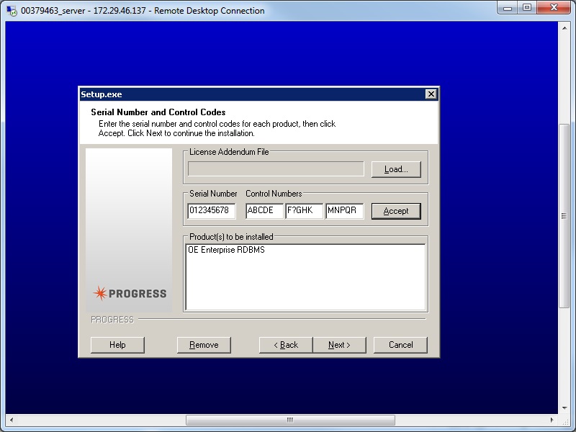The height and width of the screenshot is (432, 576).
Task: Select OE Enterprise RDBMS in product list
Action: pyautogui.click(x=226, y=250)
